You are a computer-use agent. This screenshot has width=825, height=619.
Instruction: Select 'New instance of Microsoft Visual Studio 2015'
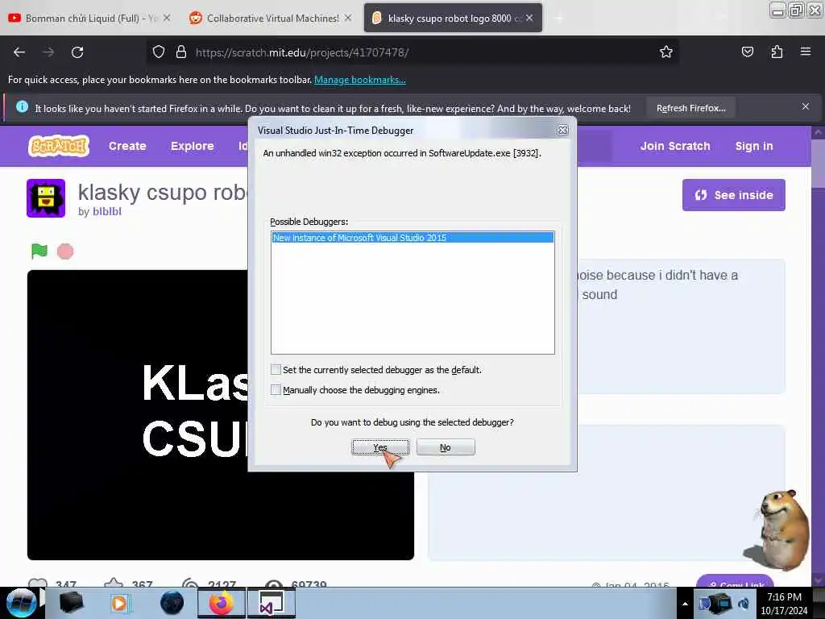point(412,238)
